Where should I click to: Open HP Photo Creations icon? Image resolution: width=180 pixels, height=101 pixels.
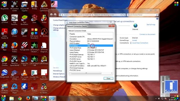[x=4, y=88]
